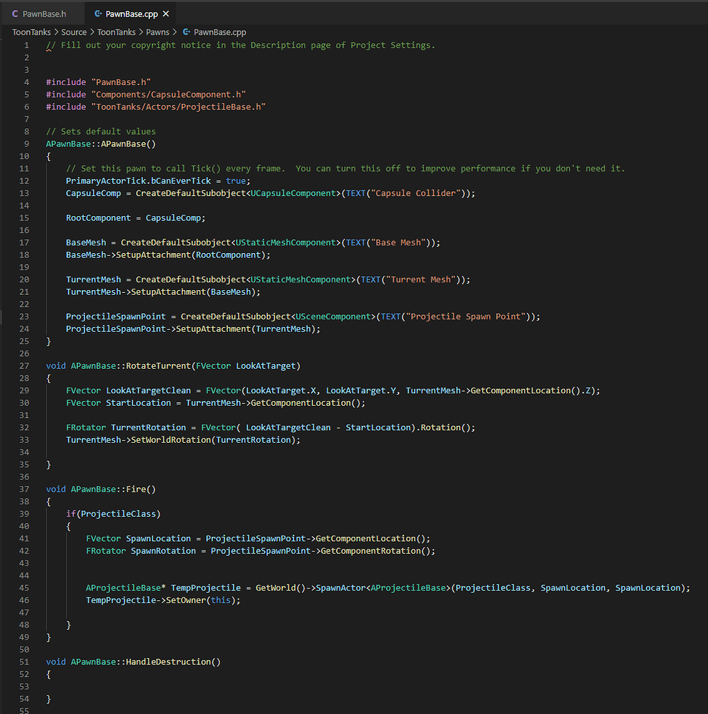
Task: Click the C++ icon on PawnBase.cpp tab
Action: 98,14
